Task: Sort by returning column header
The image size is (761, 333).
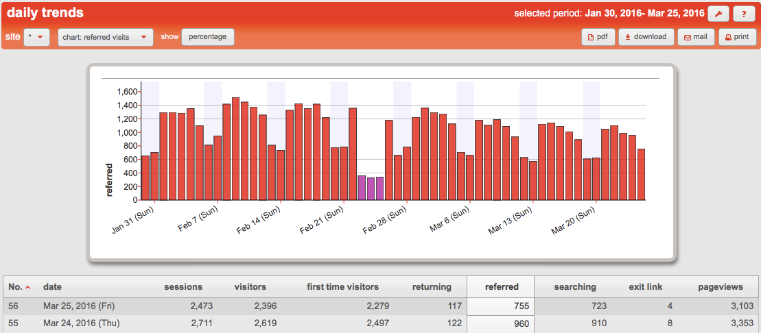Action: (432, 287)
